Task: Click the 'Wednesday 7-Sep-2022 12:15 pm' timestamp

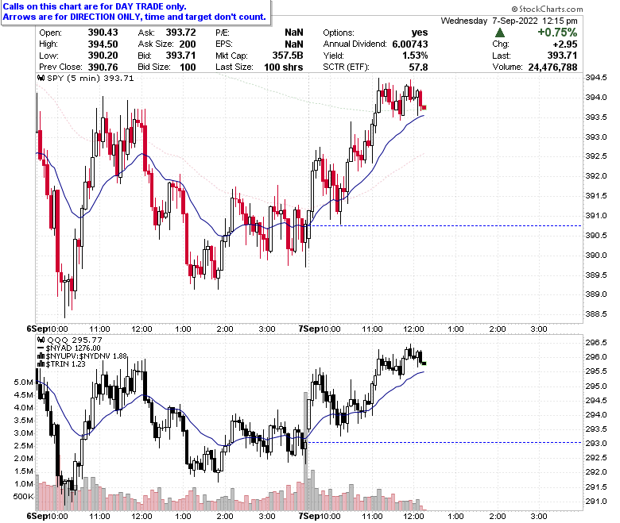Action: pyautogui.click(x=509, y=21)
